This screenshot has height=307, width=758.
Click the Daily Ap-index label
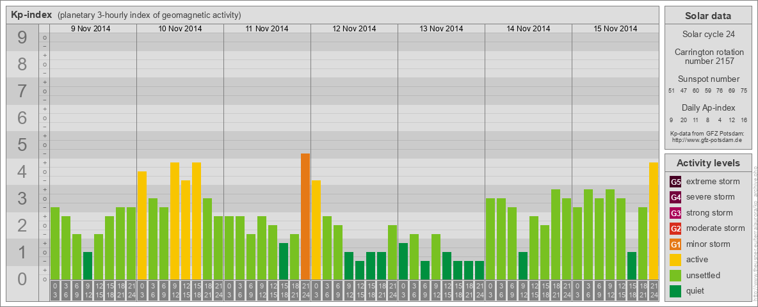708,107
